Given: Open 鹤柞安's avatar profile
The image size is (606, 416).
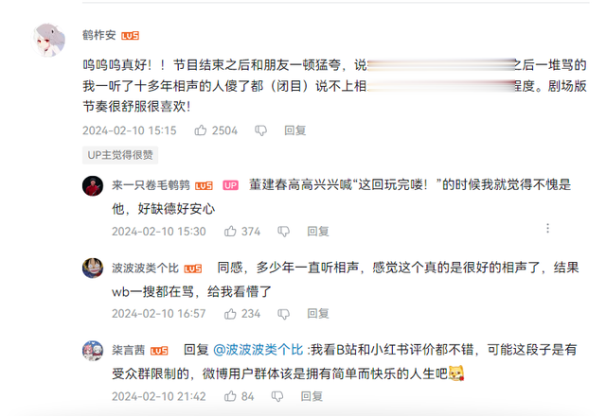Looking at the screenshot, I should pos(48,40).
